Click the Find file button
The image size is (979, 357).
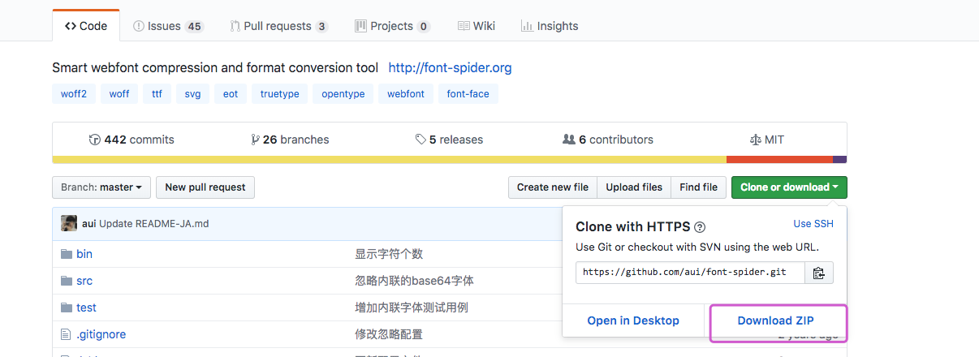pos(699,187)
